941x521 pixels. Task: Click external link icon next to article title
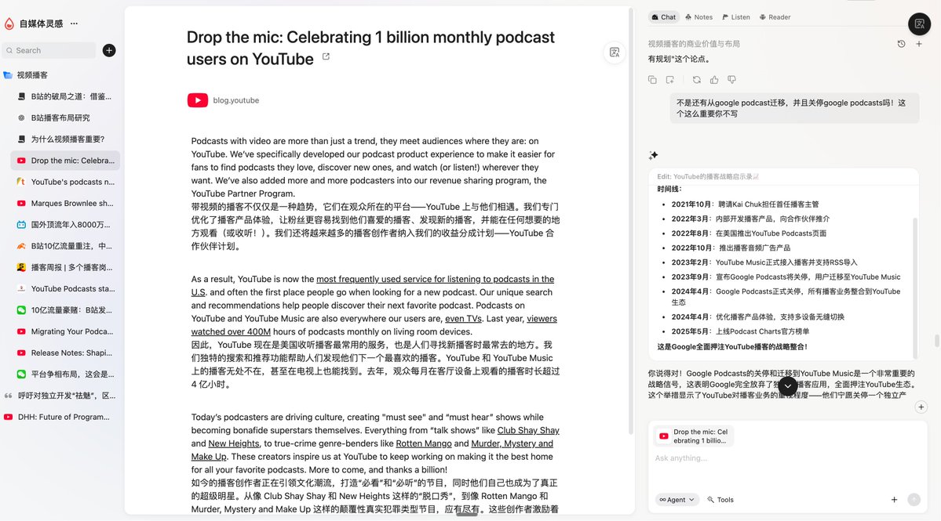tap(326, 57)
